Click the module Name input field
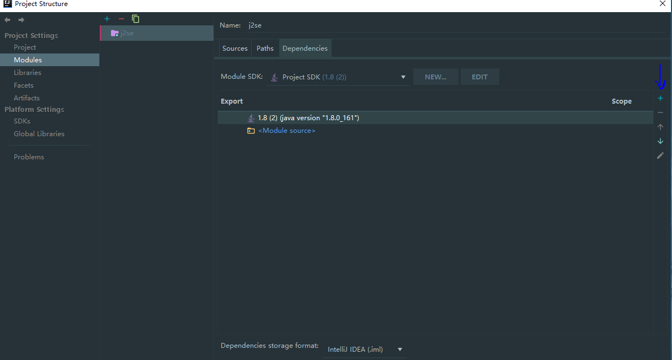The width and height of the screenshot is (672, 360). pyautogui.click(x=455, y=25)
